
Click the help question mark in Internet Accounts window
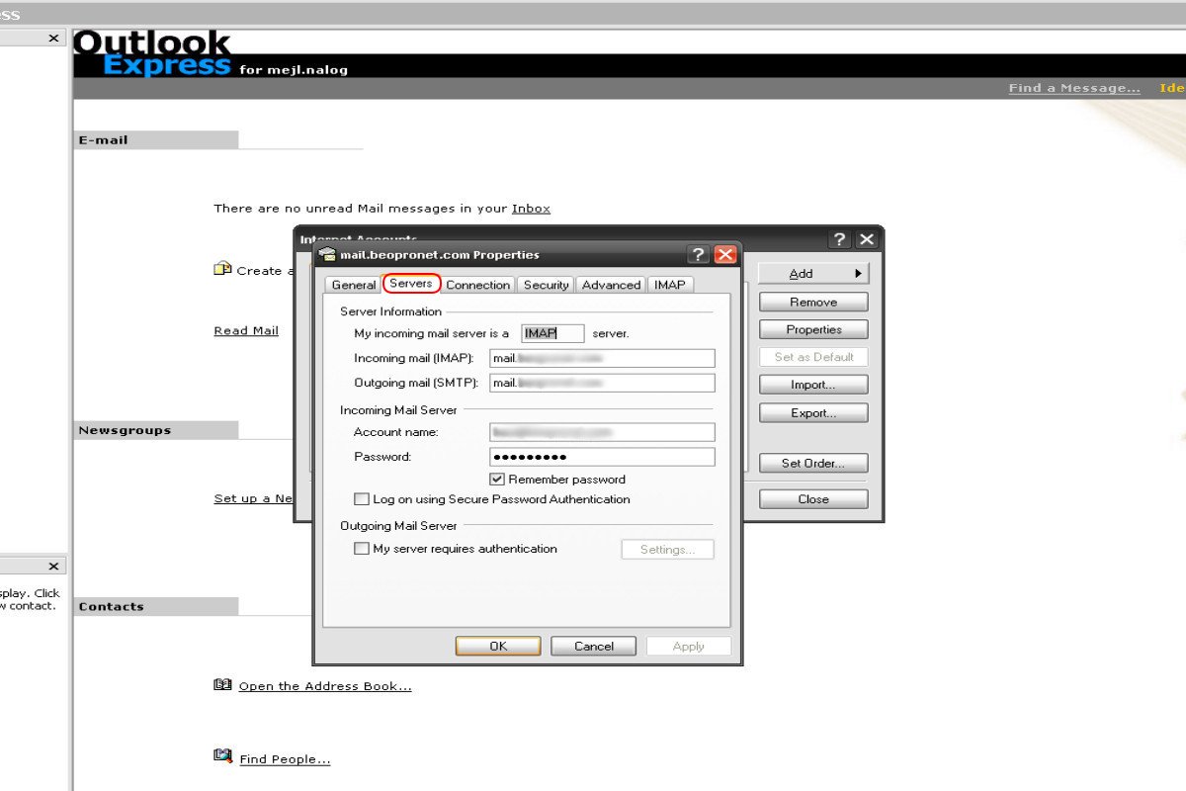(x=839, y=239)
